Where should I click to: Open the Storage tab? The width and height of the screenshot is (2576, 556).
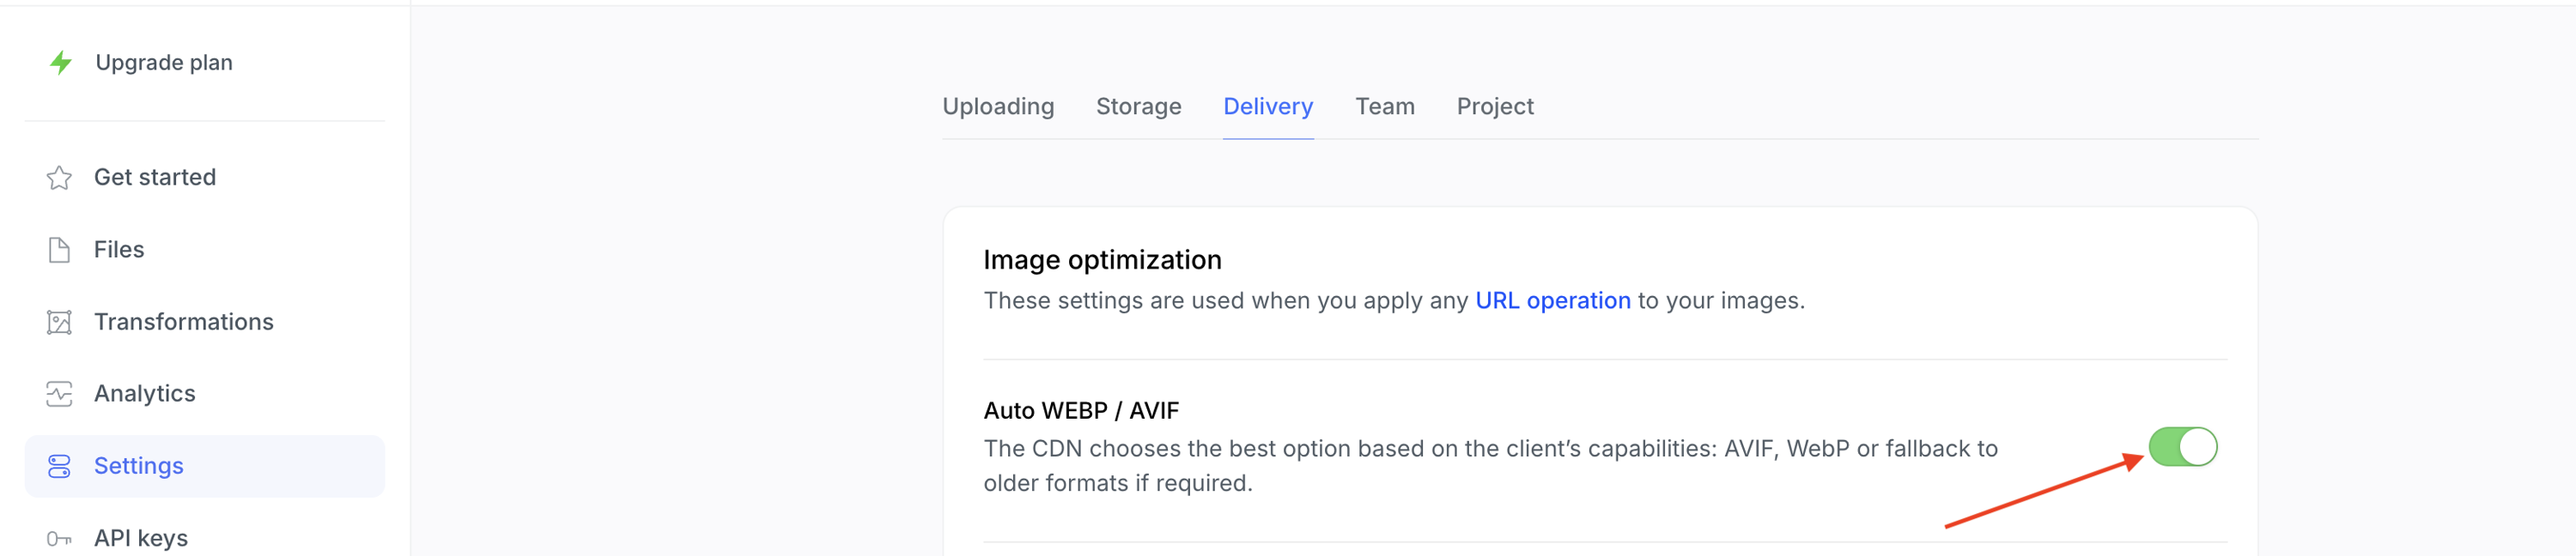pos(1138,106)
